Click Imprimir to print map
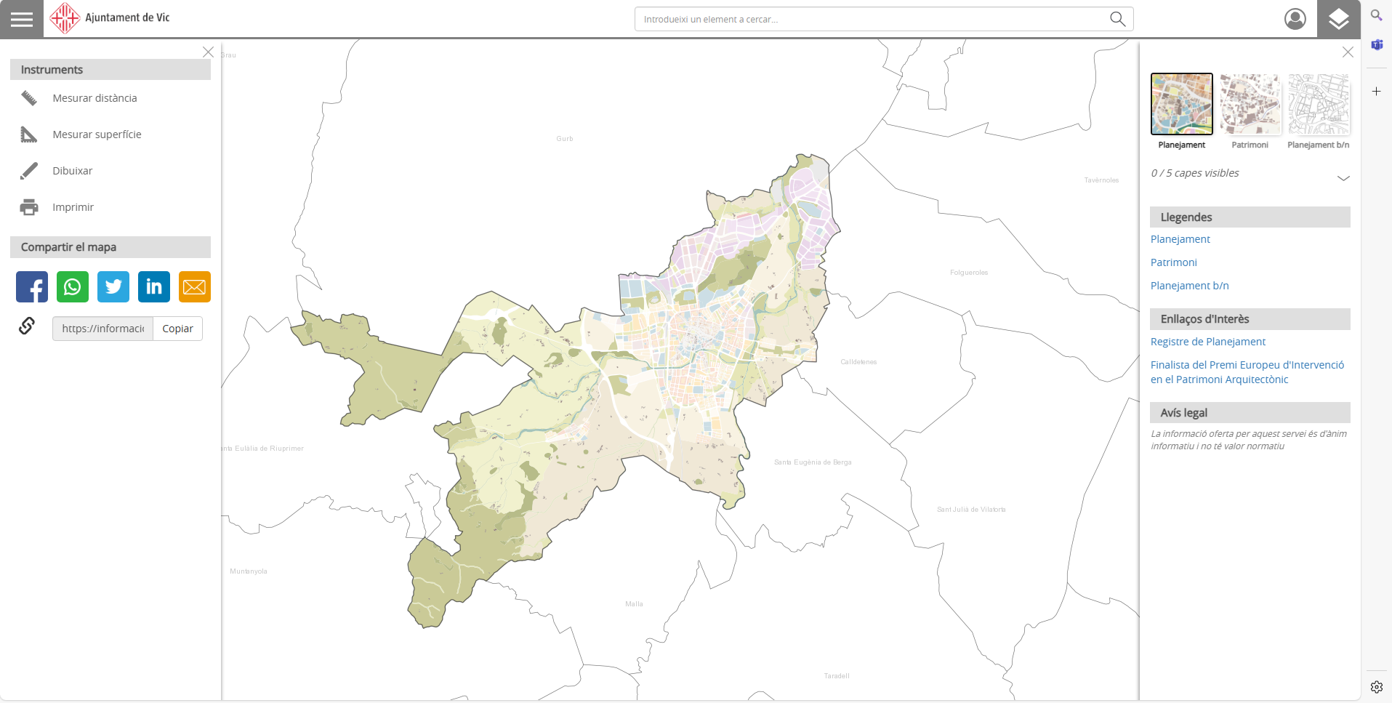The image size is (1392, 703). coord(73,207)
